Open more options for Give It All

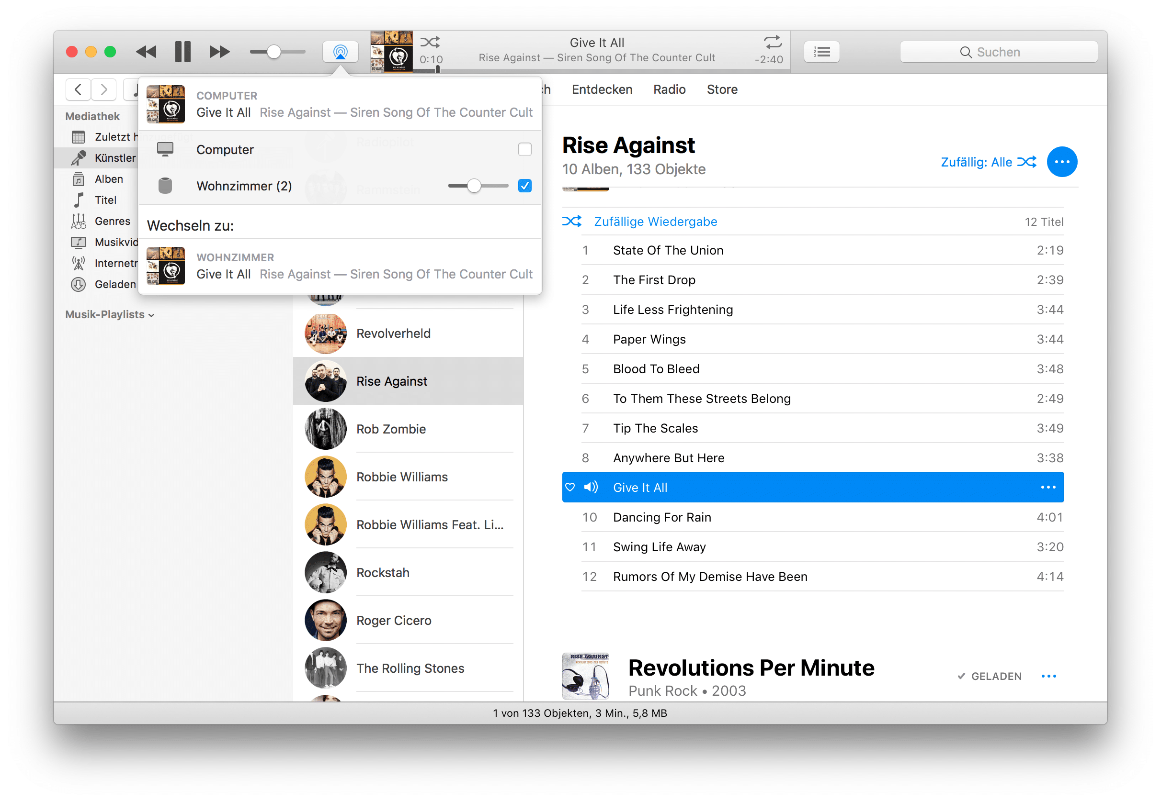point(1048,487)
